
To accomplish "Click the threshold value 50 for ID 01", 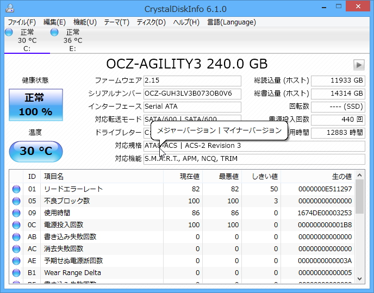I will 274,189.
